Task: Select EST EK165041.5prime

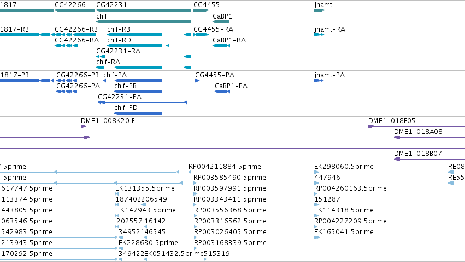Action: [344, 233]
